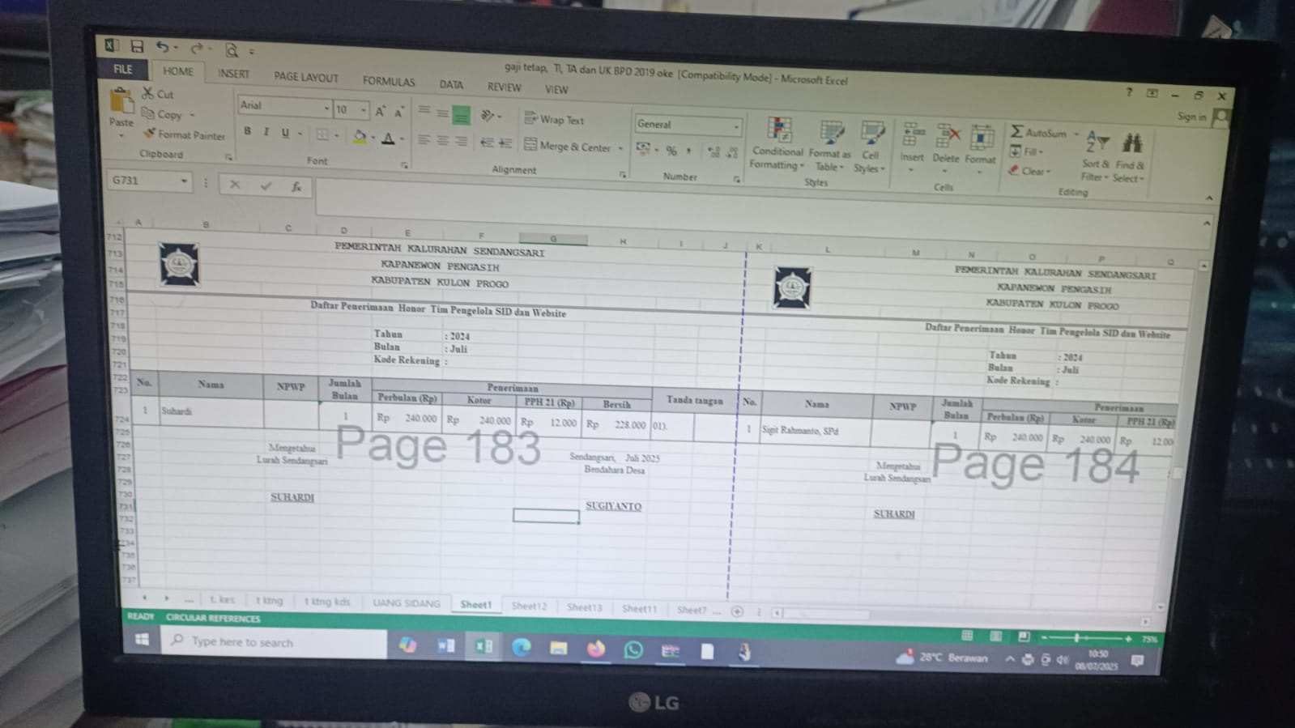Image resolution: width=1295 pixels, height=728 pixels.
Task: Click the Fill button in Editing group
Action: pos(1027,151)
